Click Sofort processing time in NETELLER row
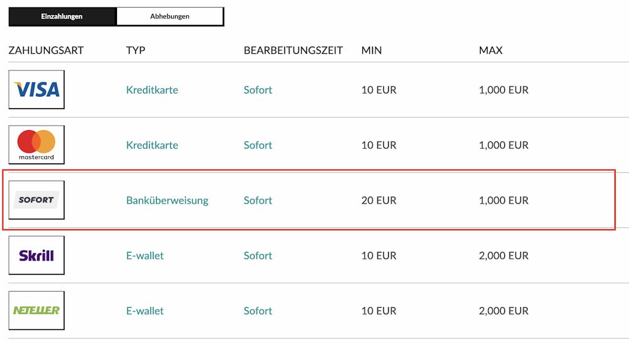This screenshot has width=629, height=343. [x=258, y=311]
